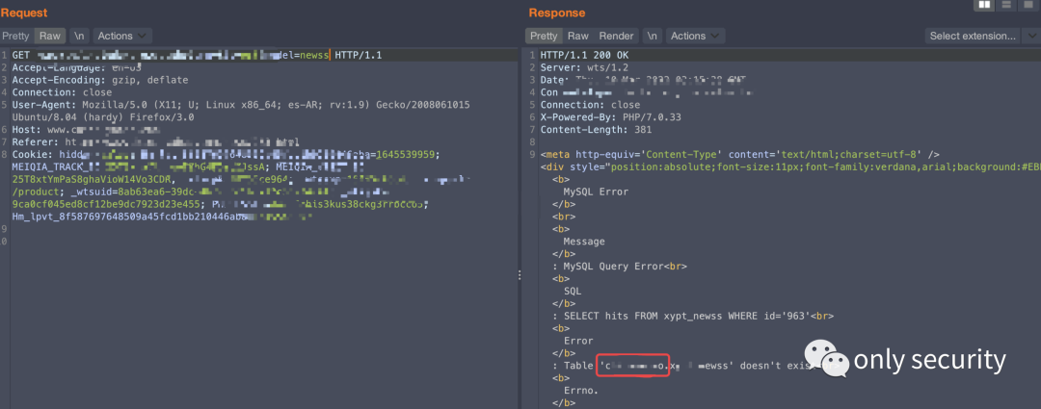This screenshot has width=1041, height=409.
Task: Click the MEIQIA_TRACK cookie line
Action: 189,167
